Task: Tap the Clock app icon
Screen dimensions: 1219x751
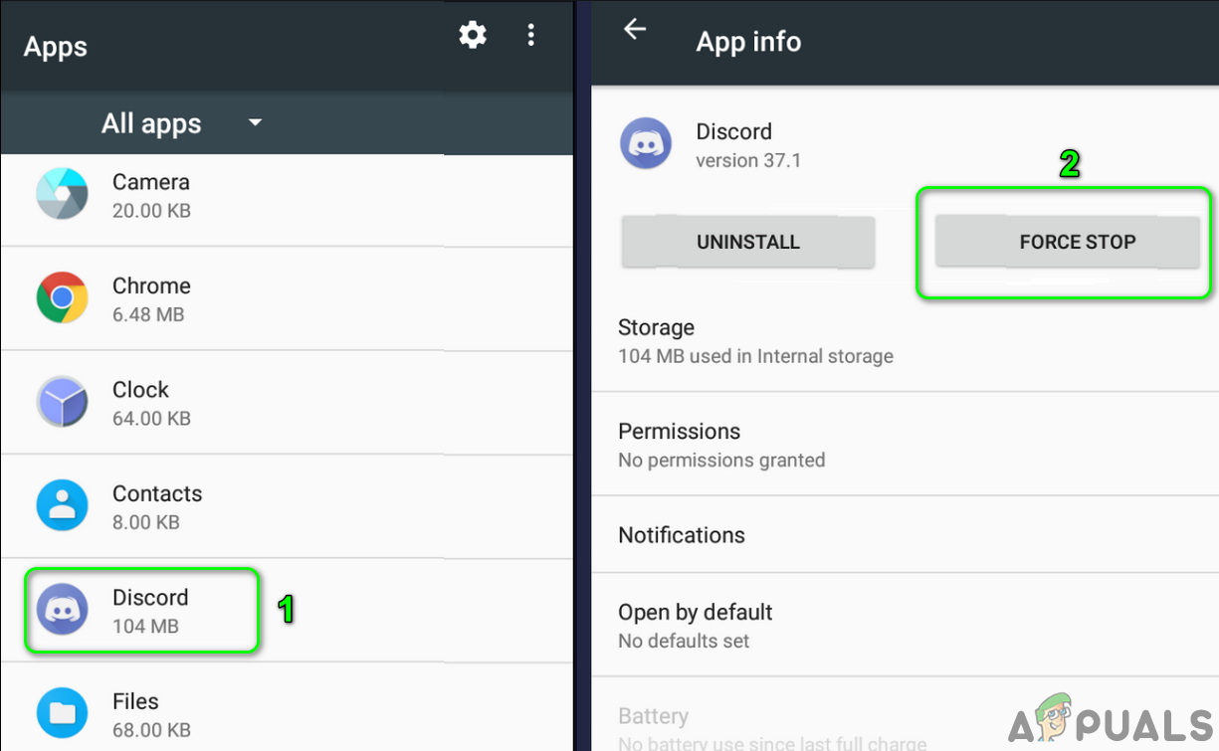Action: click(62, 402)
